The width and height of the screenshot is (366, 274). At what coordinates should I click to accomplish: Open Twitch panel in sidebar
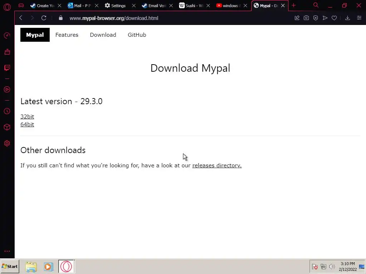point(7,68)
